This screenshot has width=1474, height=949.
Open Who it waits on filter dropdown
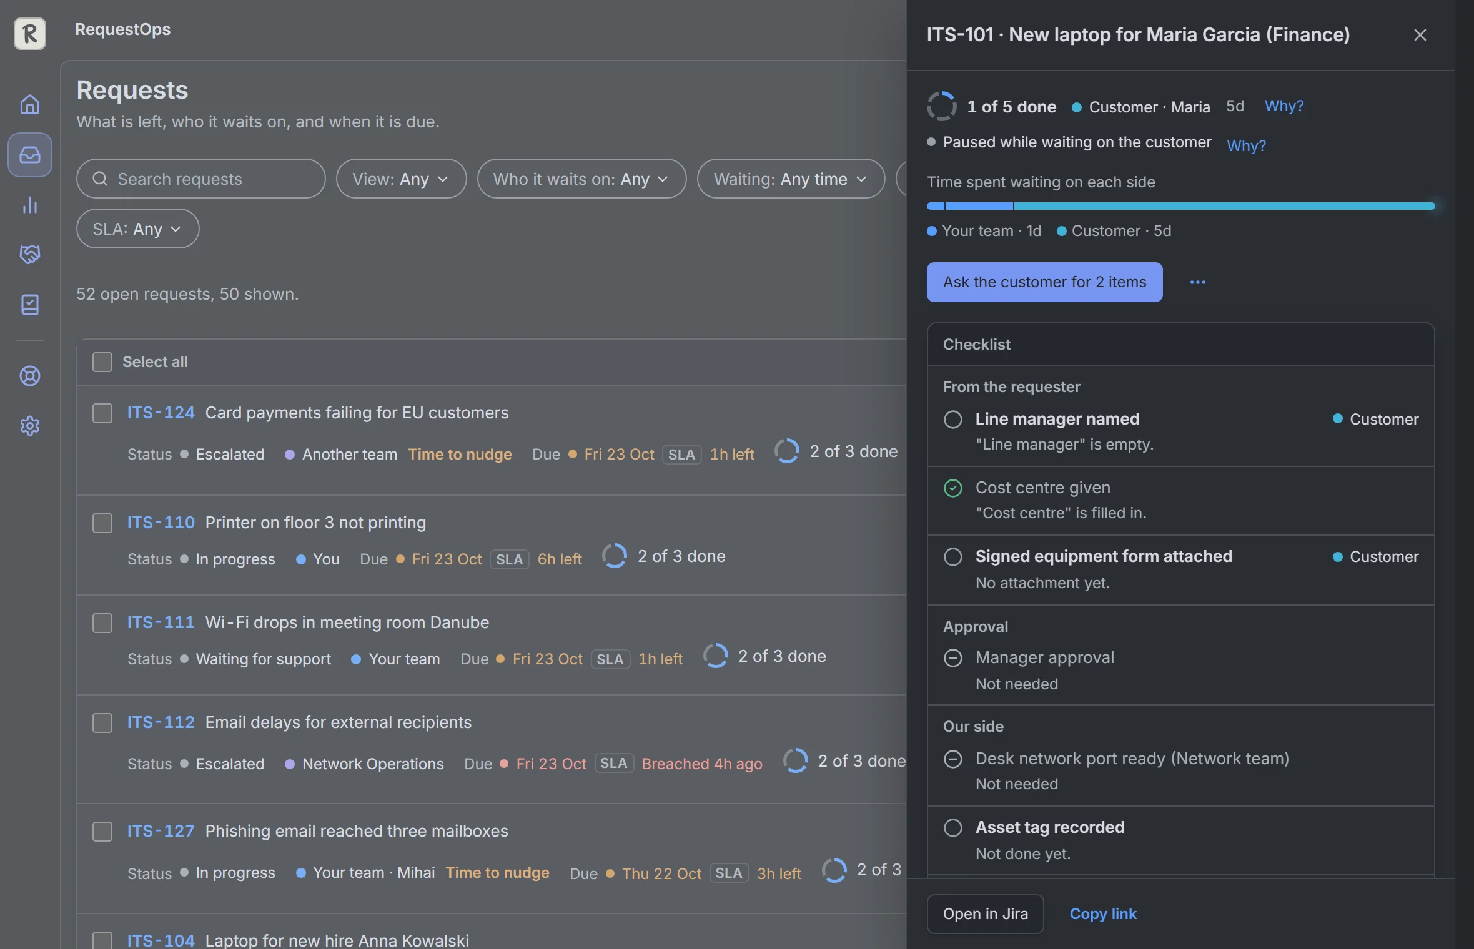tap(581, 179)
